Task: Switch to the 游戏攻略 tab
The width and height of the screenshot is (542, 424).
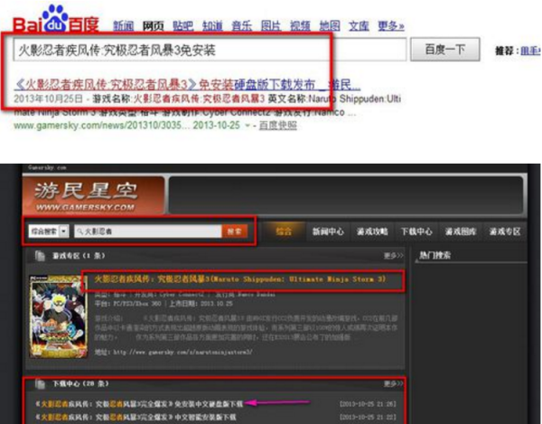Action: [x=372, y=231]
